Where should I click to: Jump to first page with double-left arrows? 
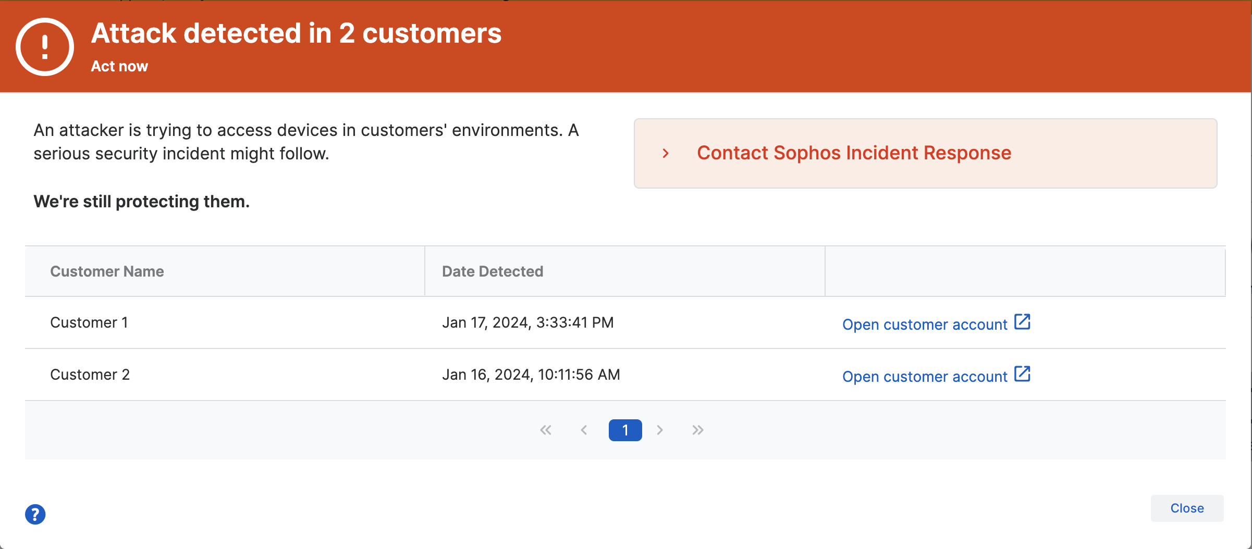[546, 430]
